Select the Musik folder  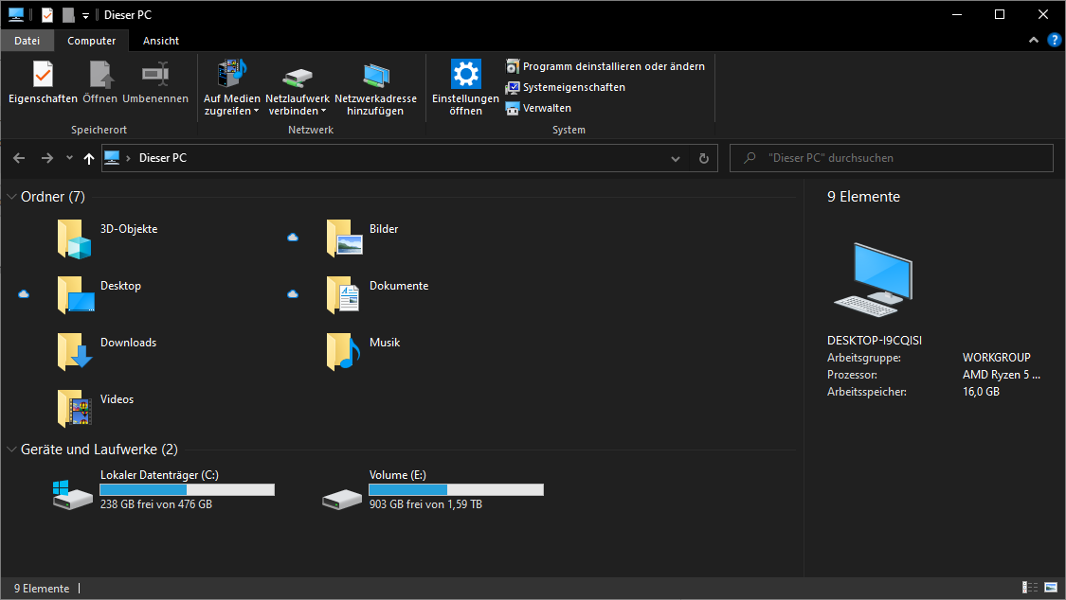[x=364, y=352]
